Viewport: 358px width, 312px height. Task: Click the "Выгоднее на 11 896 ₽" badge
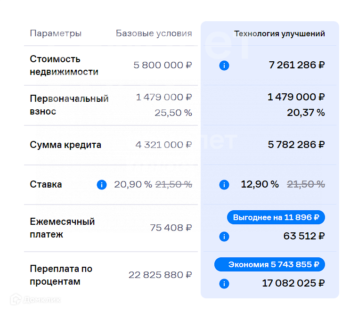click(x=276, y=217)
